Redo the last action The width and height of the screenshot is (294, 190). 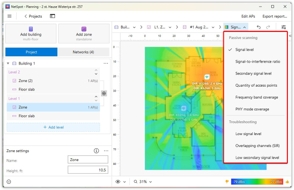point(268,27)
